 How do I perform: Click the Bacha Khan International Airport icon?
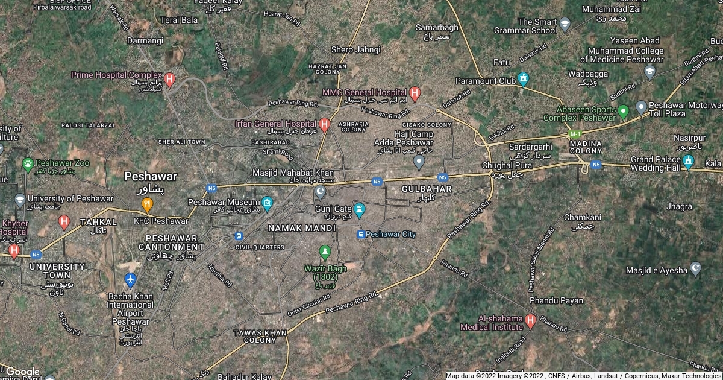click(130, 281)
